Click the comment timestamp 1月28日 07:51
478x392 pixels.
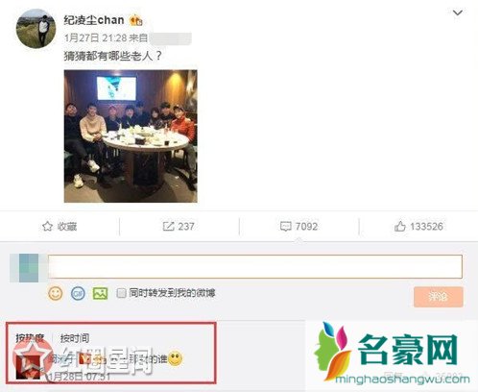[x=79, y=376]
